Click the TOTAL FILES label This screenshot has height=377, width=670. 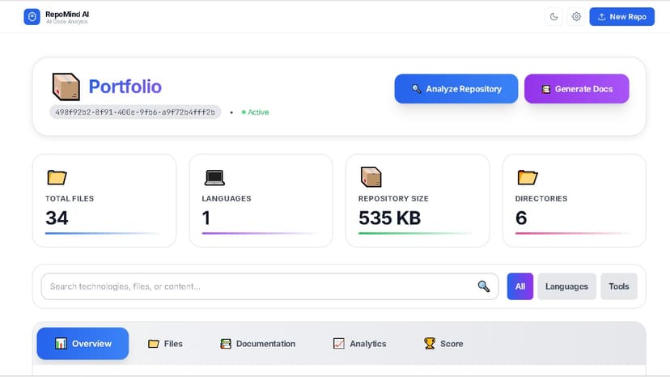(x=70, y=198)
